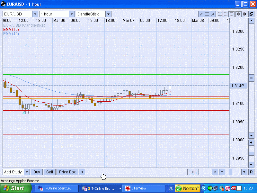Screen dimensions: 257x193
Task: Click the Buy button
Action: point(37,172)
